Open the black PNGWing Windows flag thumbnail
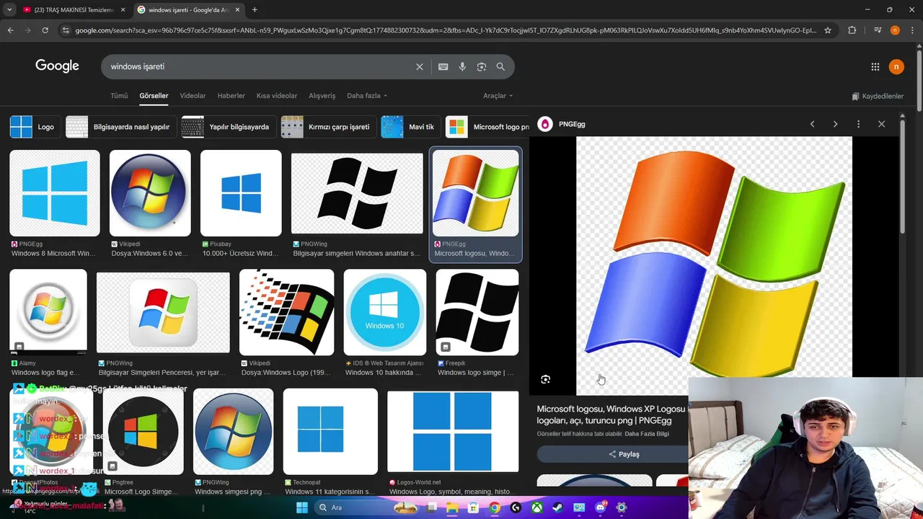Image resolution: width=923 pixels, height=519 pixels. (357, 193)
